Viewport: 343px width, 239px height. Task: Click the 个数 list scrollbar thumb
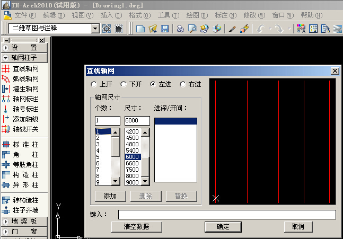(115, 146)
